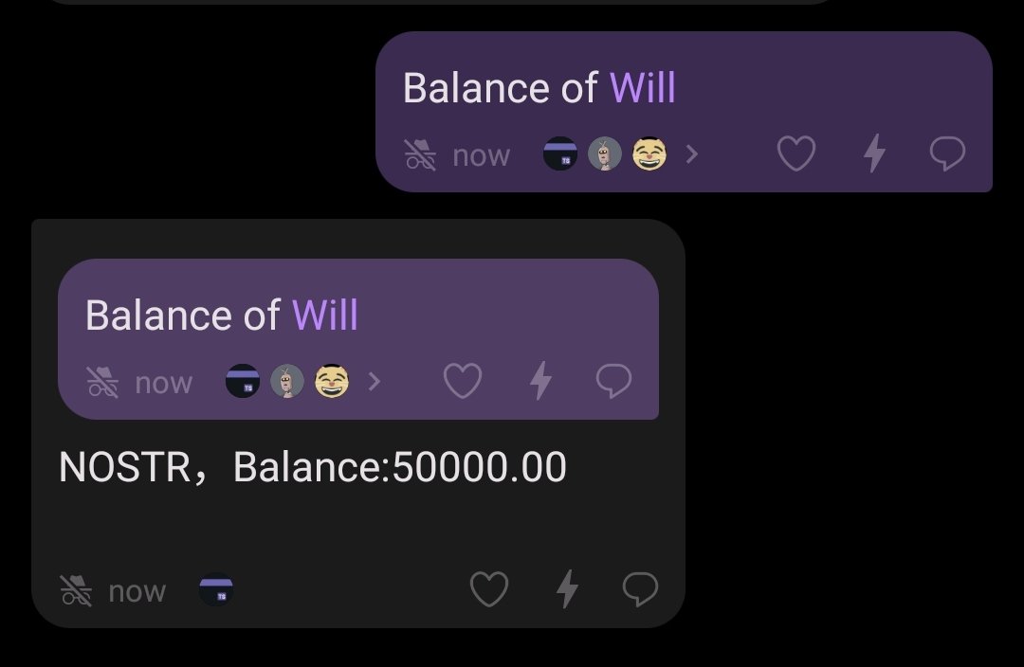Open Will mention in quoted note
This screenshot has height=667, width=1024.
[324, 315]
